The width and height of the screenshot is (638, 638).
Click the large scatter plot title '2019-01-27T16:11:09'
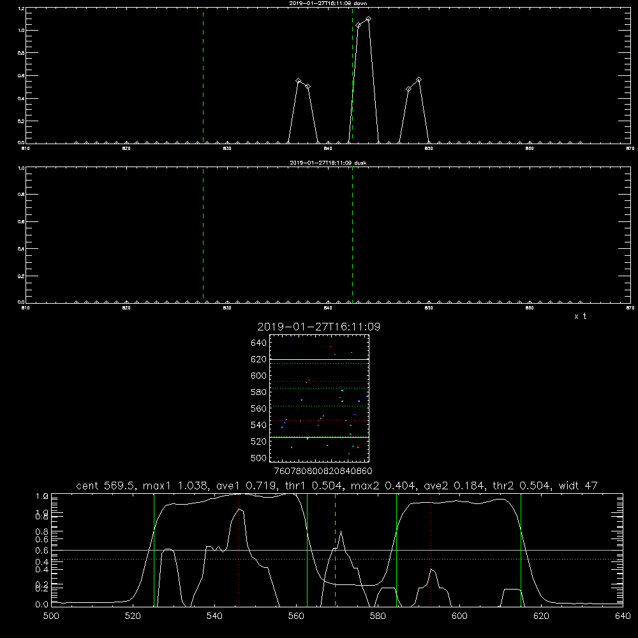pyautogui.click(x=318, y=327)
